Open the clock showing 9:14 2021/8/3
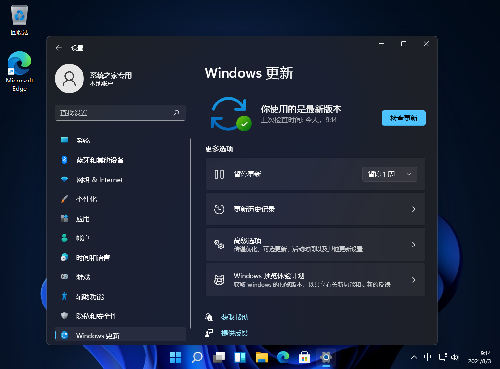The height and width of the screenshot is (369, 500). point(479,357)
